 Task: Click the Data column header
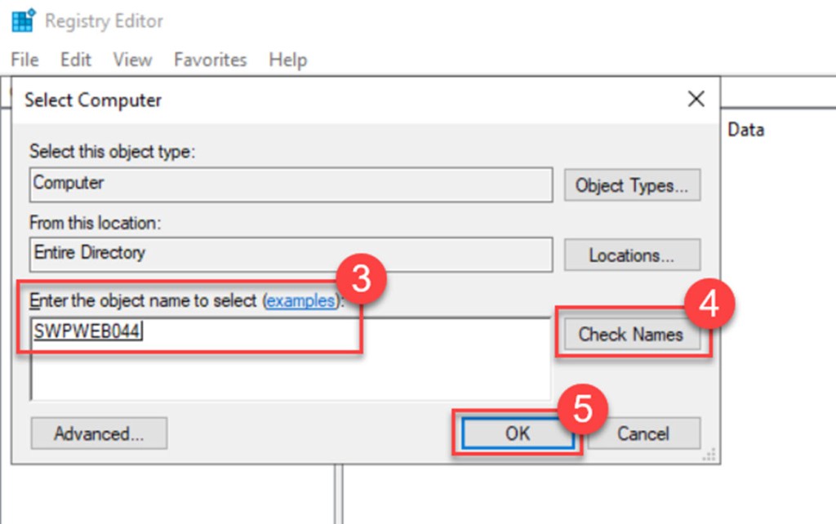(745, 130)
